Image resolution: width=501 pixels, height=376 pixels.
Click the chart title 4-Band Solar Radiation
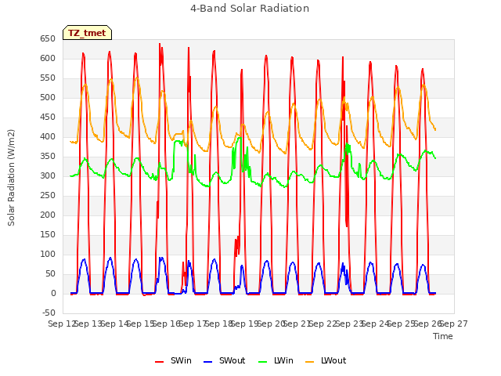click(x=250, y=9)
